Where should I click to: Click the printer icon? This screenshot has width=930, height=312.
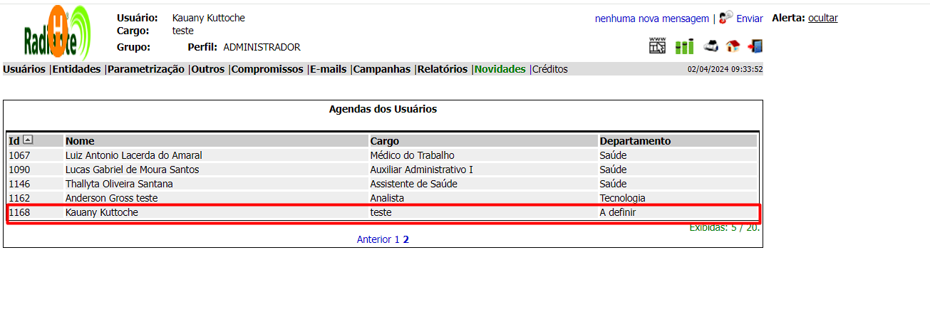coord(711,47)
